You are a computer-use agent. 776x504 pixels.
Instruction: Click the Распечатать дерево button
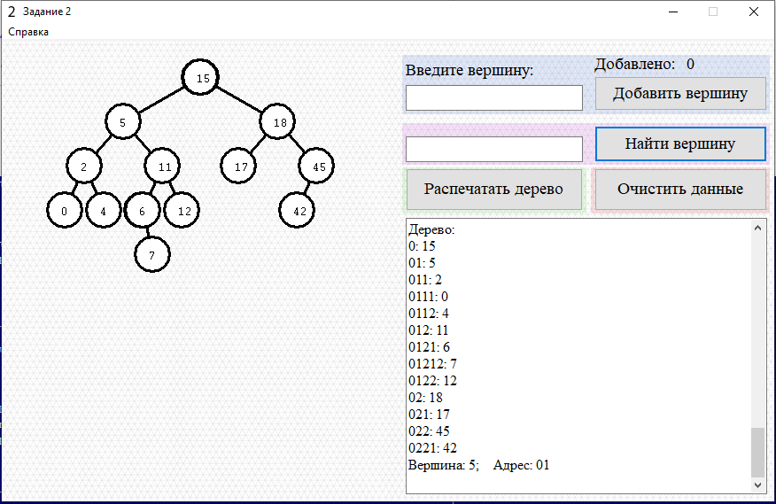click(x=493, y=190)
